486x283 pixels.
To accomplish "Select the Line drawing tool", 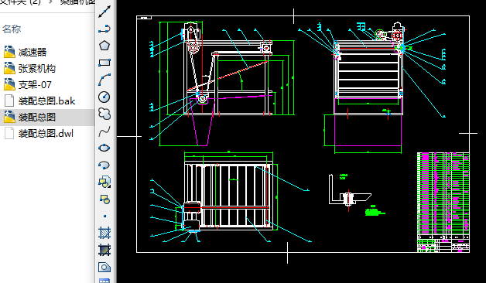I will coord(104,12).
